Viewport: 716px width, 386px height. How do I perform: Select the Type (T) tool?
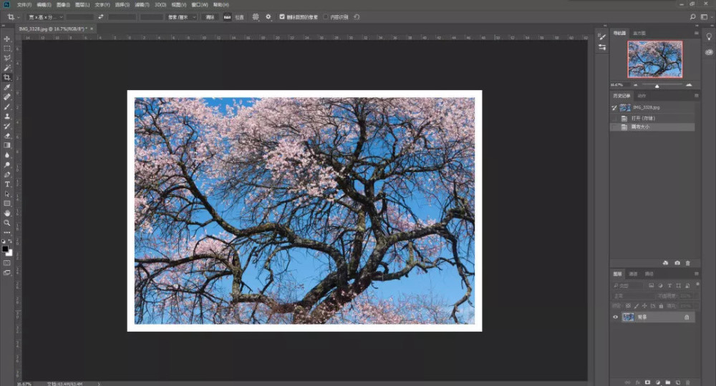click(x=7, y=184)
